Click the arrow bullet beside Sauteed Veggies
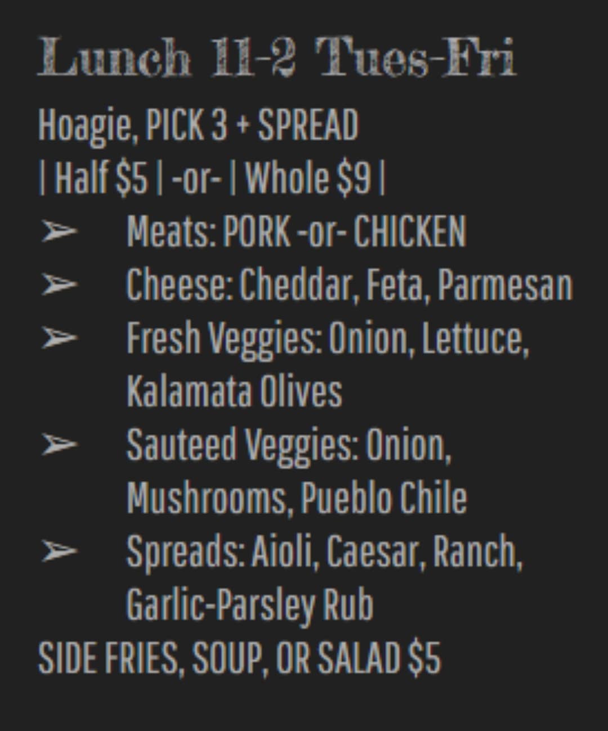Viewport: 608px width, 731px height. pos(59,444)
